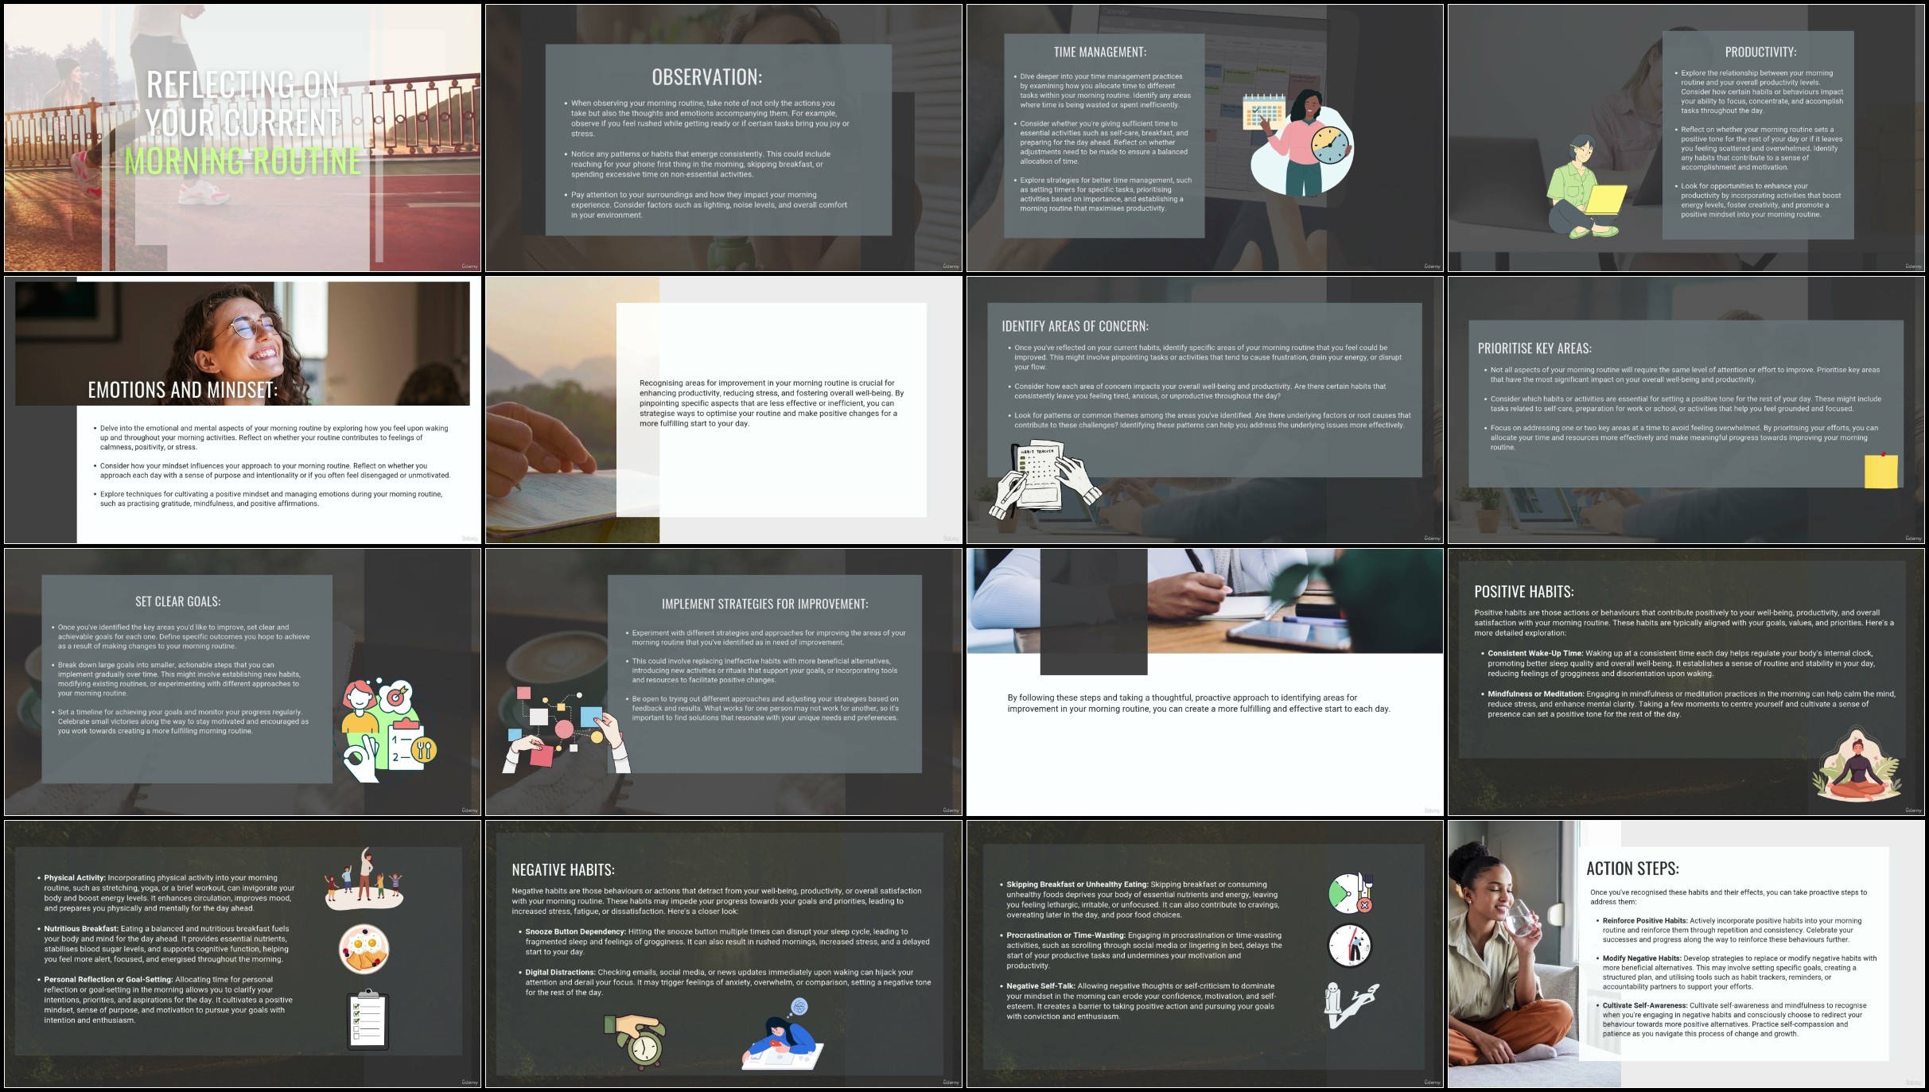Click the breakfast plate icon
Image resolution: width=1929 pixels, height=1092 pixels.
click(x=364, y=949)
